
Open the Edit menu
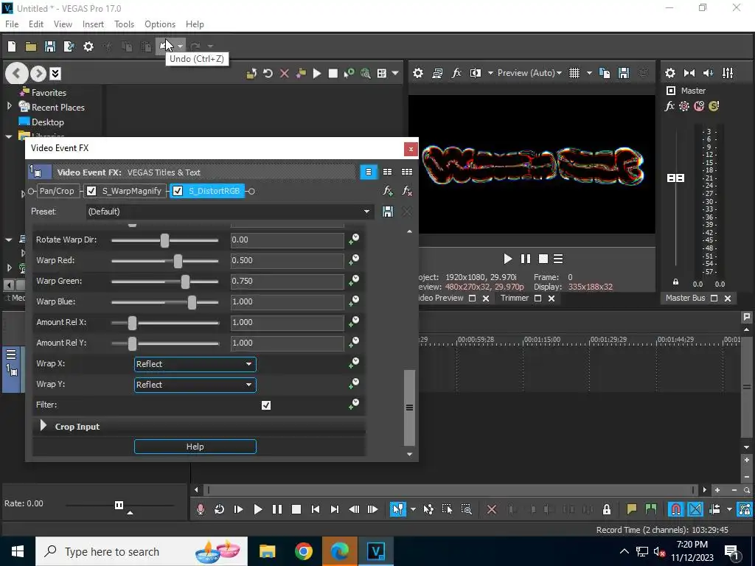click(36, 24)
